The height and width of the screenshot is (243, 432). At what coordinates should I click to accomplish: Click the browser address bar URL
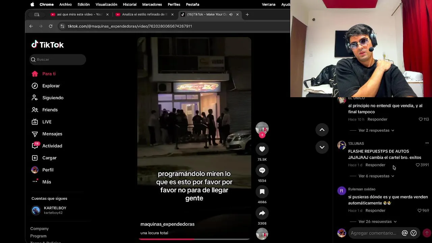[130, 26]
